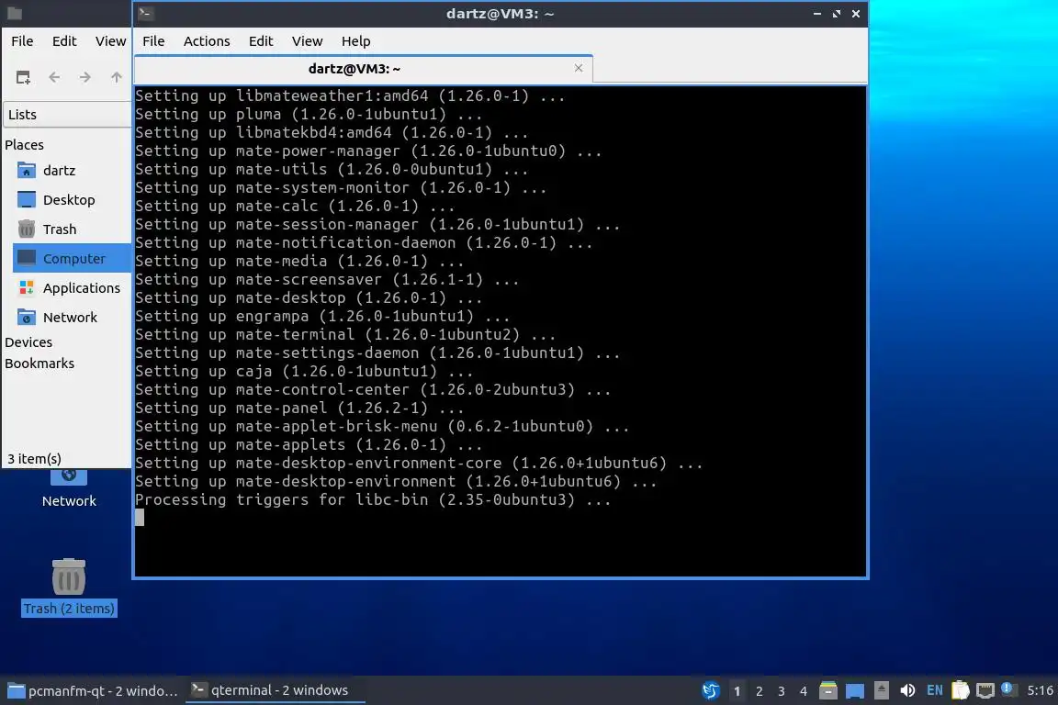Image resolution: width=1058 pixels, height=705 pixels.
Task: Open the network connection tray icon
Action: (x=985, y=690)
